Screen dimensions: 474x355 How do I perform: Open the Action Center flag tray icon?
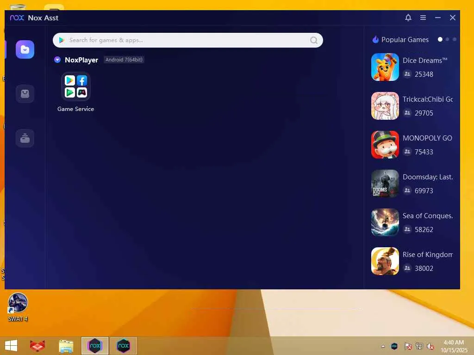408,346
